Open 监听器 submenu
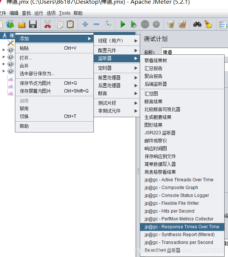The width and height of the screenshot is (228, 257). [117, 58]
